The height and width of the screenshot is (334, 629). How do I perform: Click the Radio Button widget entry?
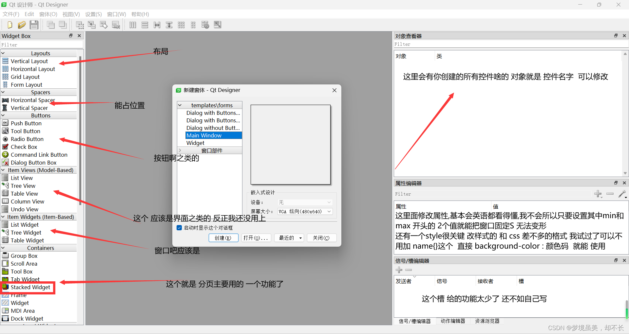pos(27,139)
